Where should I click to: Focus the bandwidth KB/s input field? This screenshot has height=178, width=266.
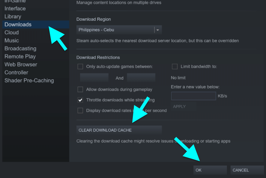[x=193, y=96]
